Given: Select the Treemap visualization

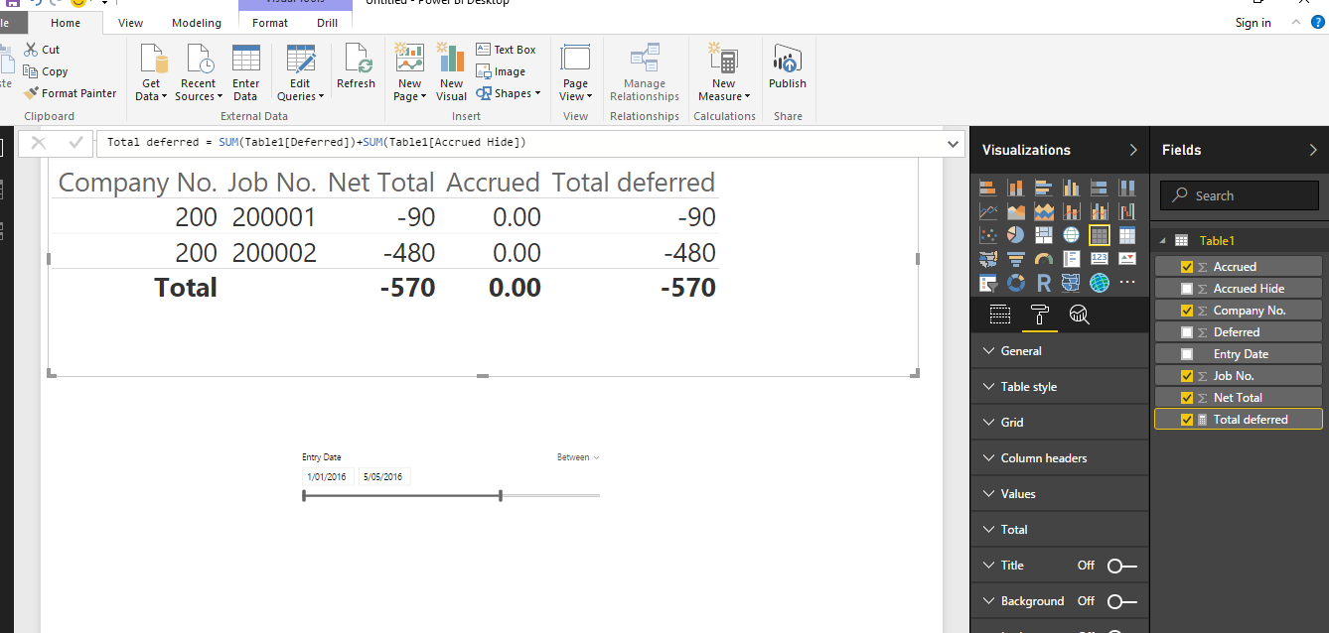Looking at the screenshot, I should click(1044, 235).
